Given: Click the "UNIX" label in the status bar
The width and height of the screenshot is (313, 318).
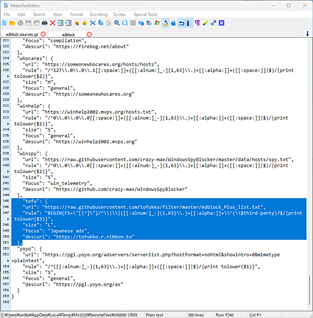Looking at the screenshot, I should click(132, 315).
